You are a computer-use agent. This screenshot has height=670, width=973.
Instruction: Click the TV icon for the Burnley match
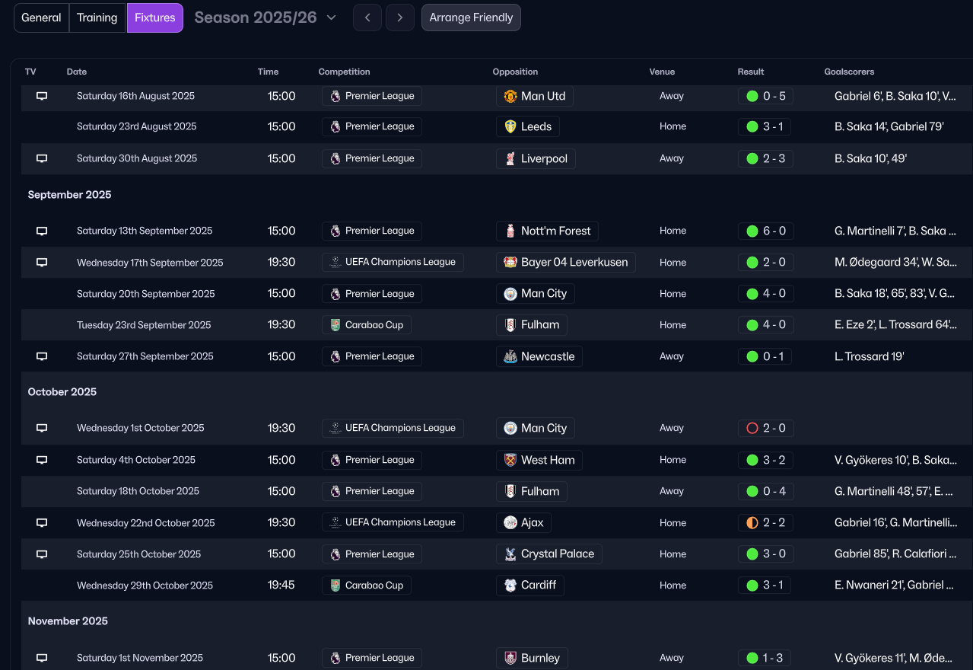coord(42,658)
